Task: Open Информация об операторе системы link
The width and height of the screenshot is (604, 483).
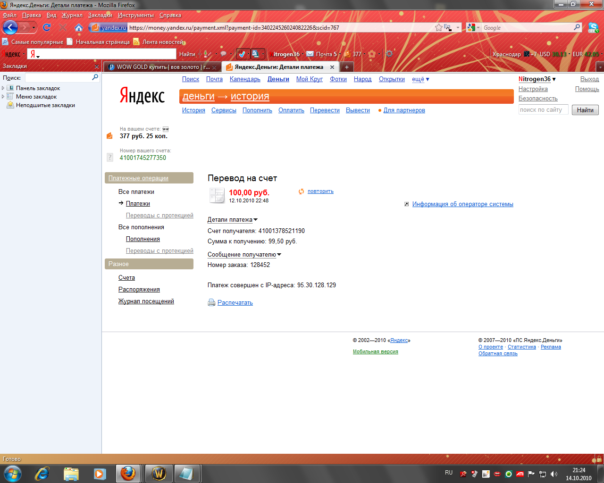Action: (462, 204)
